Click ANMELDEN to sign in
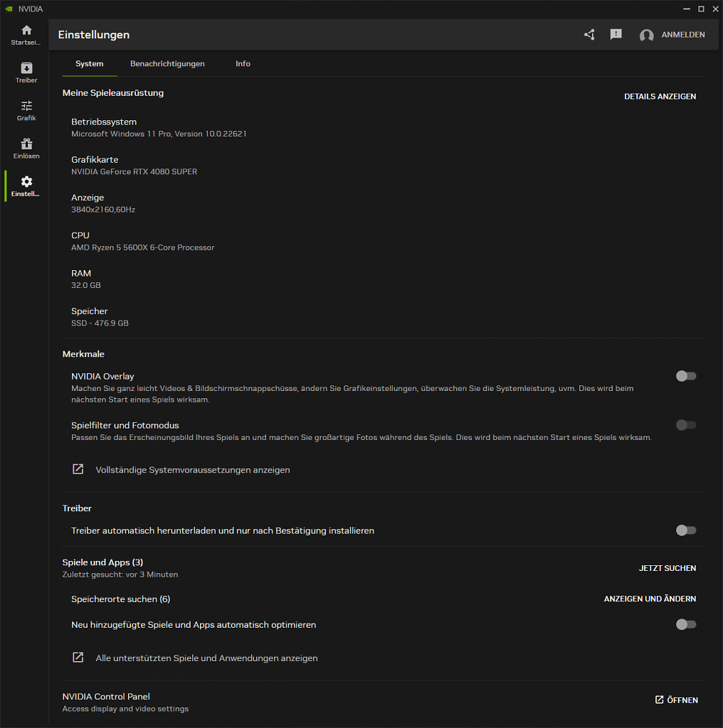 click(683, 35)
